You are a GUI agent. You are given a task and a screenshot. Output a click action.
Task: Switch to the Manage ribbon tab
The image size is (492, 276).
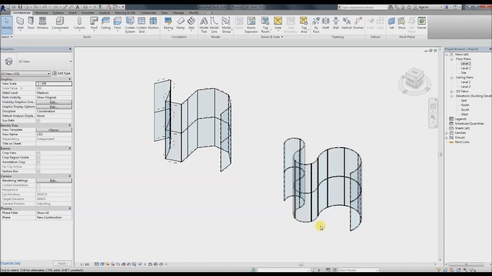point(178,13)
